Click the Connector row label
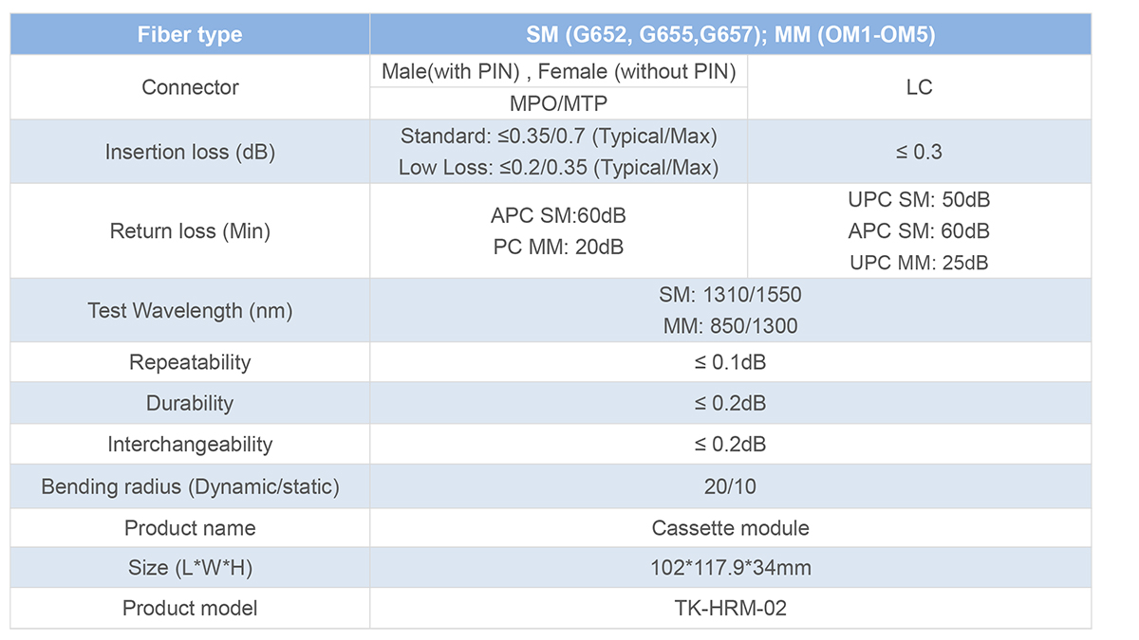This screenshot has height=640, width=1139. click(x=190, y=87)
